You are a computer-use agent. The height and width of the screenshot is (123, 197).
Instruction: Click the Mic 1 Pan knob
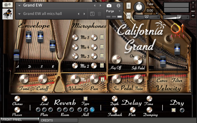pos(94,79)
